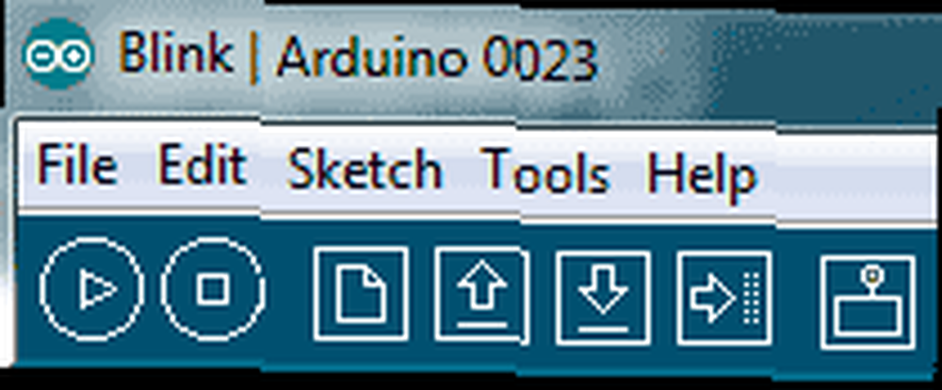Open a sketch using the up-arrow icon

click(x=481, y=295)
